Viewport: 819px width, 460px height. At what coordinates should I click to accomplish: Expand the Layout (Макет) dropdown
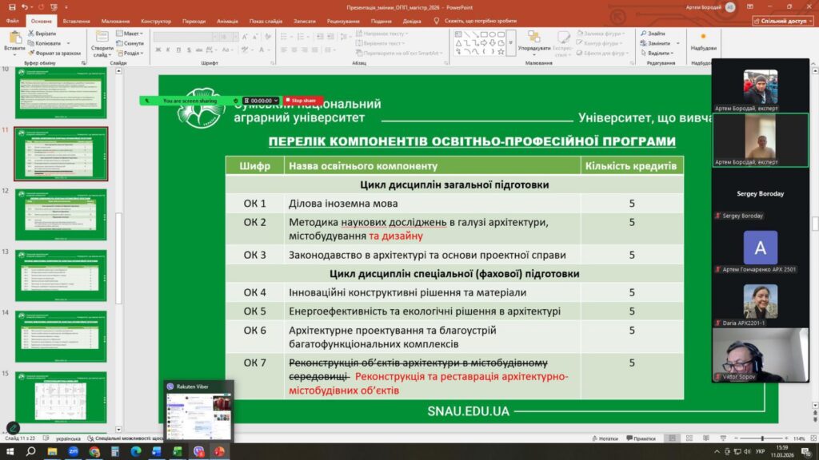pyautogui.click(x=132, y=34)
